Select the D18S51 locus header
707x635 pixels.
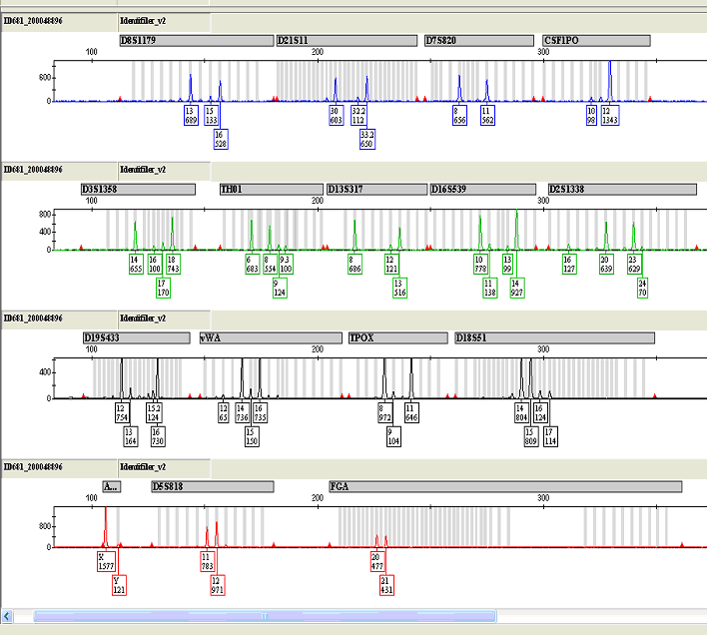coord(554,337)
